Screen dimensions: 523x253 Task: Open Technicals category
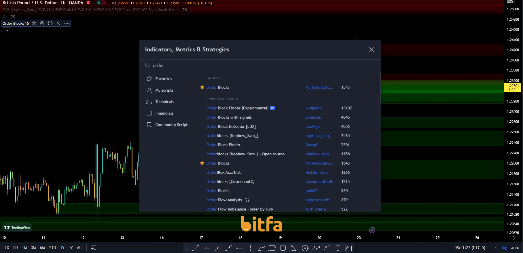[168, 102]
